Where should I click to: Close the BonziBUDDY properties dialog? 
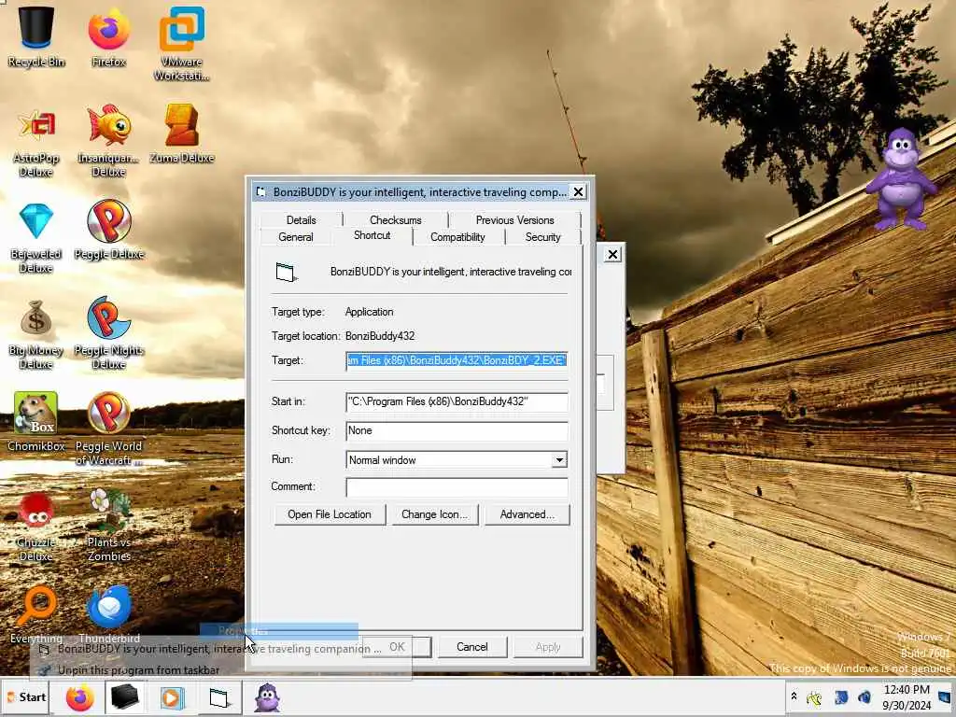578,192
